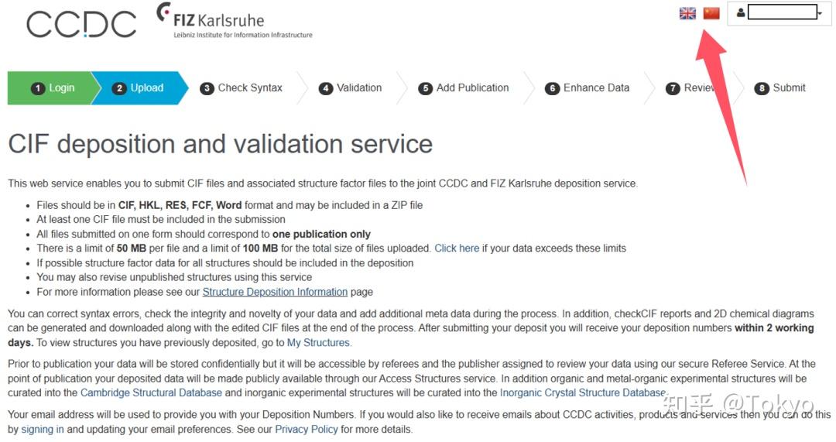Open the Privacy Policy link
This screenshot has width=836, height=442.
coord(307,429)
